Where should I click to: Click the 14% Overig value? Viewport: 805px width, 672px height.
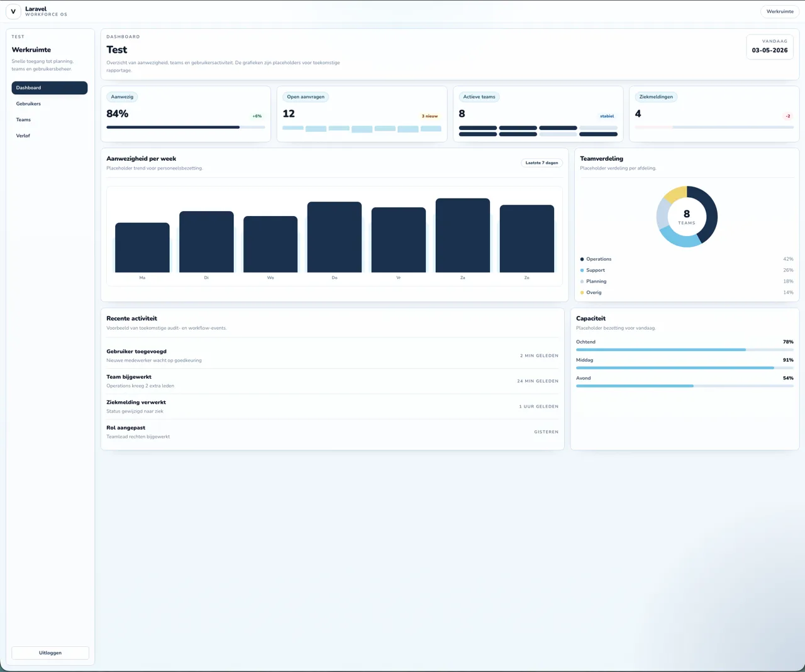(x=788, y=293)
